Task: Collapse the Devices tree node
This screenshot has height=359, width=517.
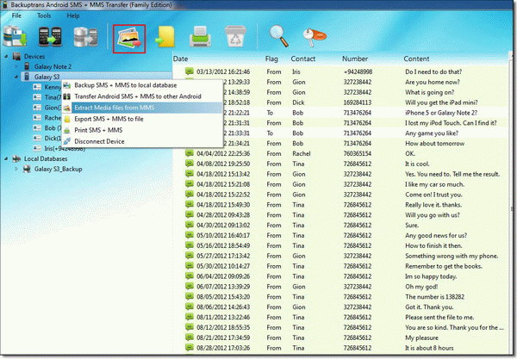Action: point(6,57)
